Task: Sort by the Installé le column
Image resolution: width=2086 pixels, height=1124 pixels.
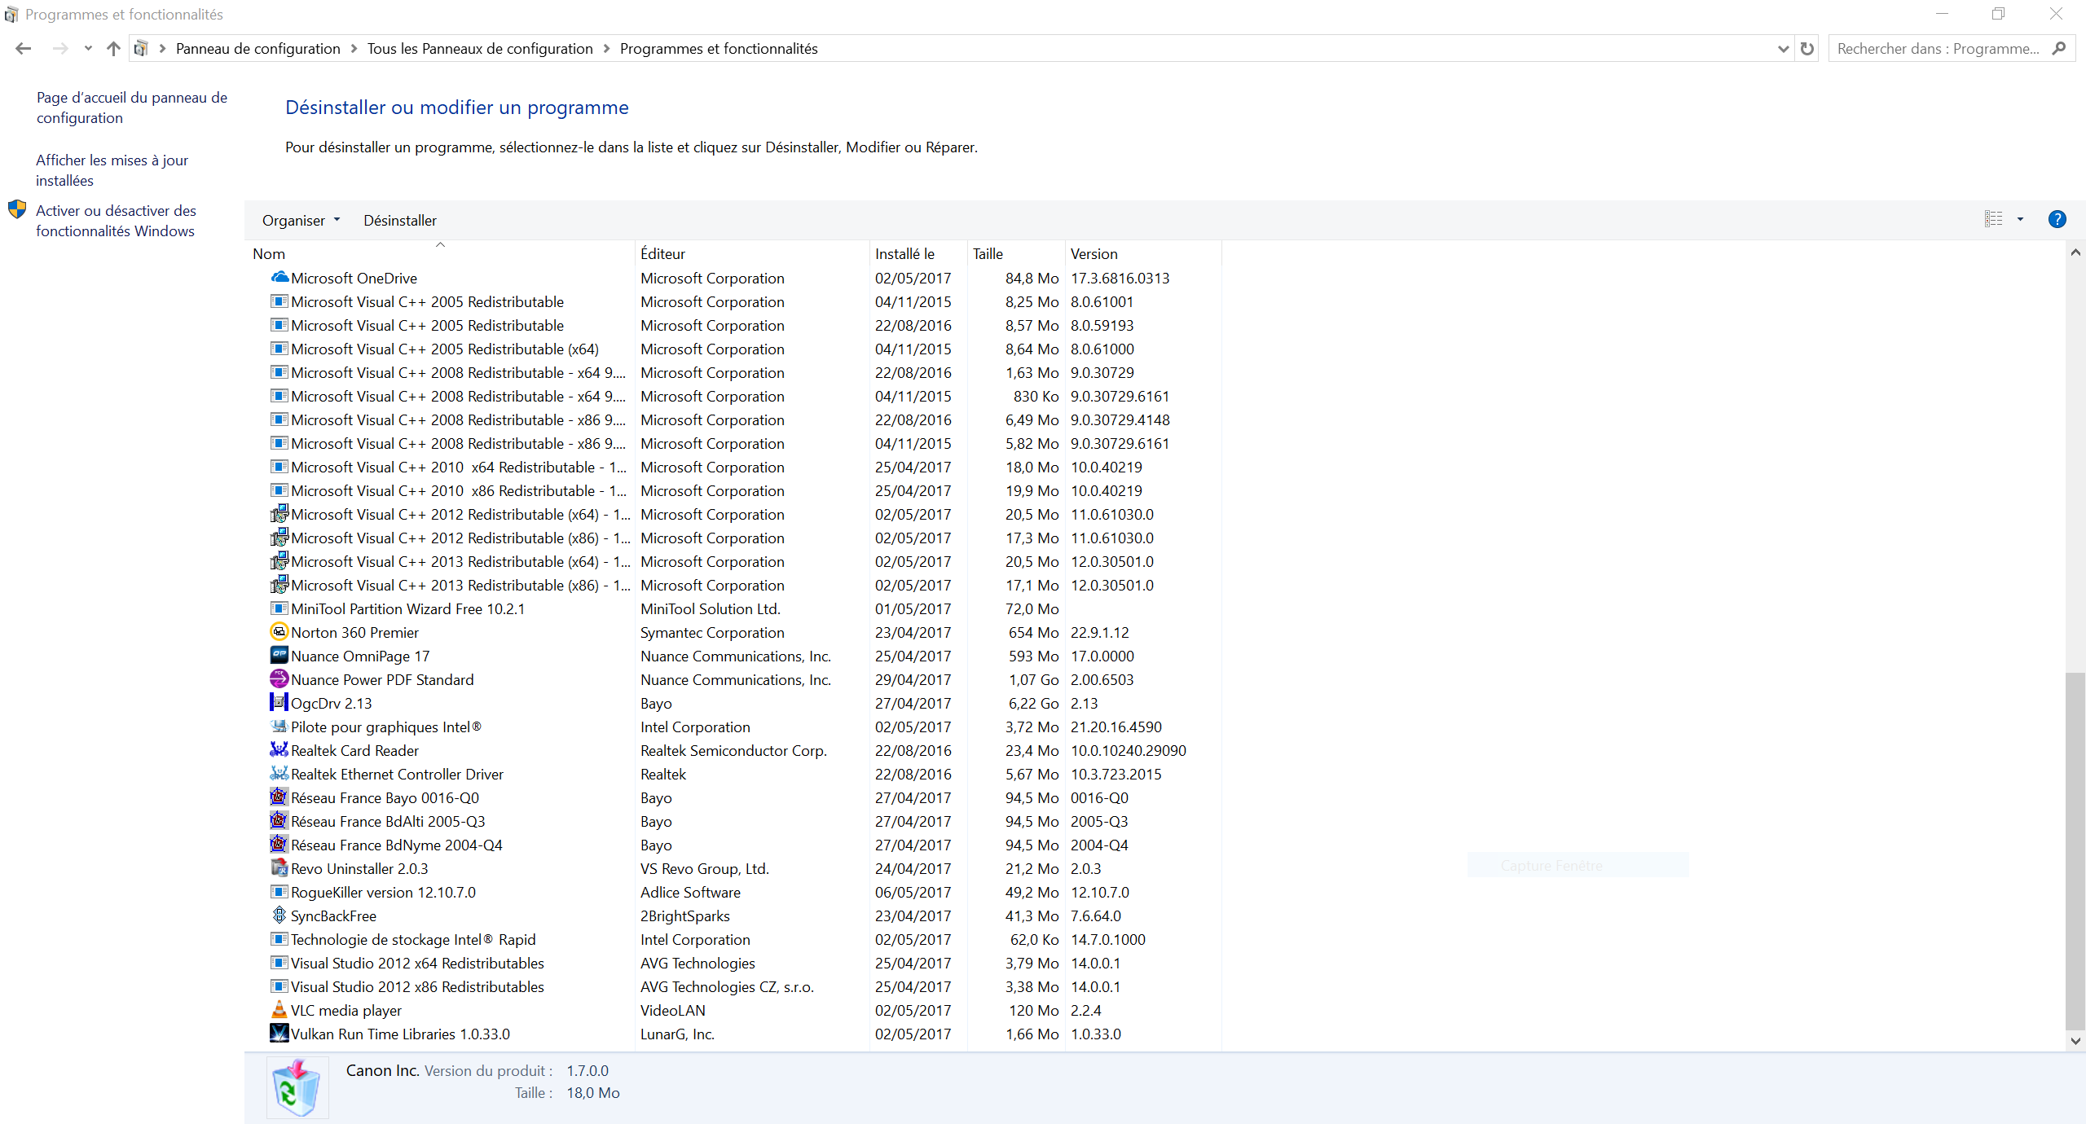Action: [x=918, y=253]
